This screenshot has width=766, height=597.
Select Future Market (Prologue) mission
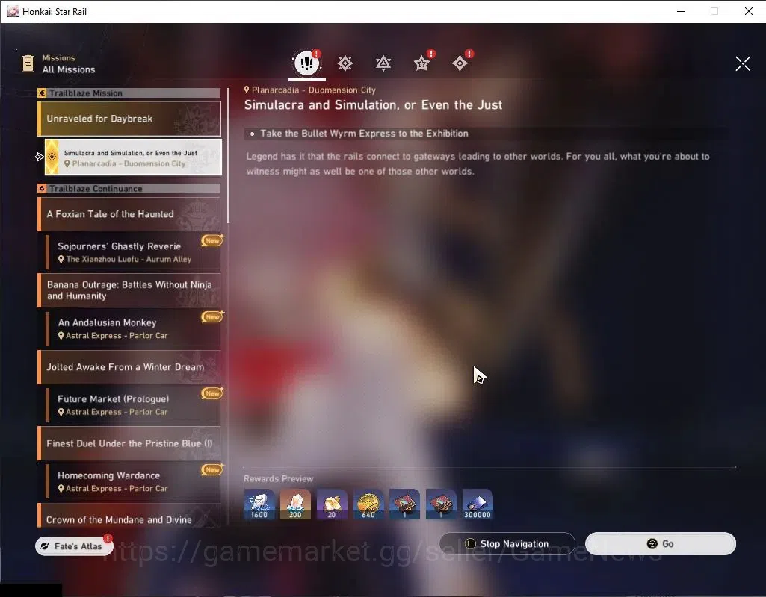coord(133,404)
